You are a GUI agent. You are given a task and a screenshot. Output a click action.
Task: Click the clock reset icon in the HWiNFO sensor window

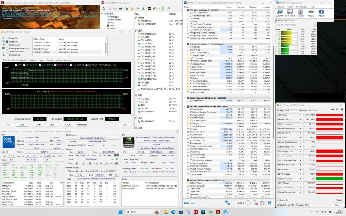[x=248, y=203]
